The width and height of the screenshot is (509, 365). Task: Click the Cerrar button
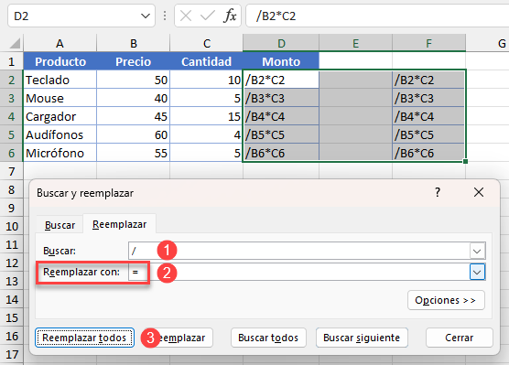(x=460, y=338)
